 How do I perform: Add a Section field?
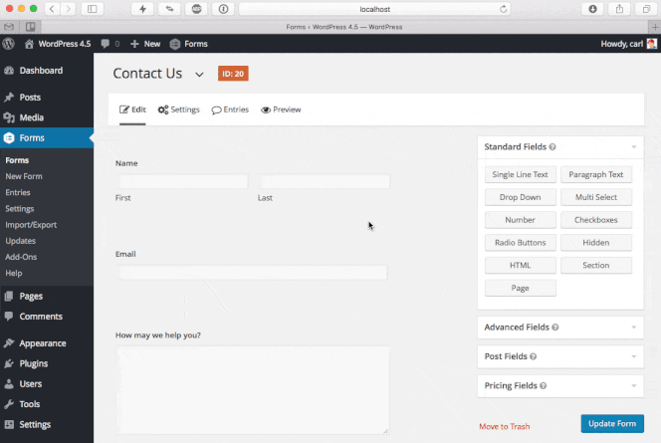(x=596, y=266)
